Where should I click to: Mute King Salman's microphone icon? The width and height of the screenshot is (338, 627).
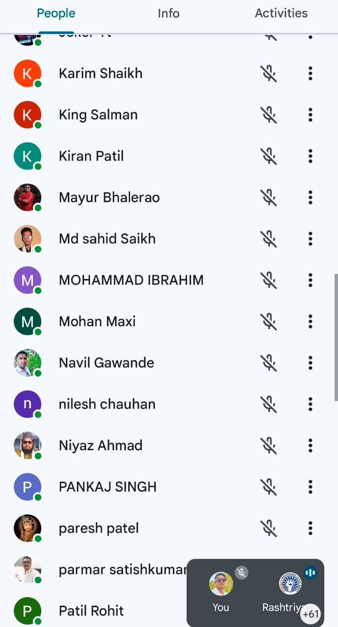click(x=269, y=115)
